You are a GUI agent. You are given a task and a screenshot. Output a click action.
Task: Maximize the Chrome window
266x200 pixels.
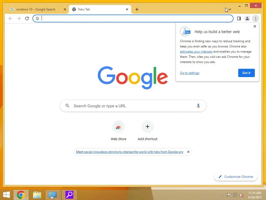[247, 6]
